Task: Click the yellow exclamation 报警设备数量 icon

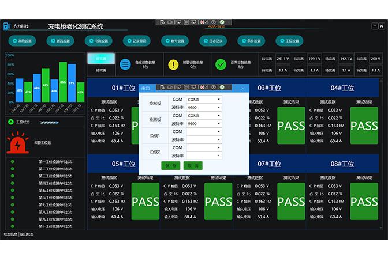Action: [x=173, y=64]
